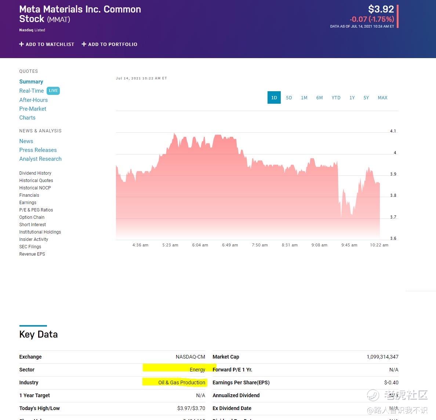Show the MAX chart range
Screen dimensions: 436x420
coord(382,97)
